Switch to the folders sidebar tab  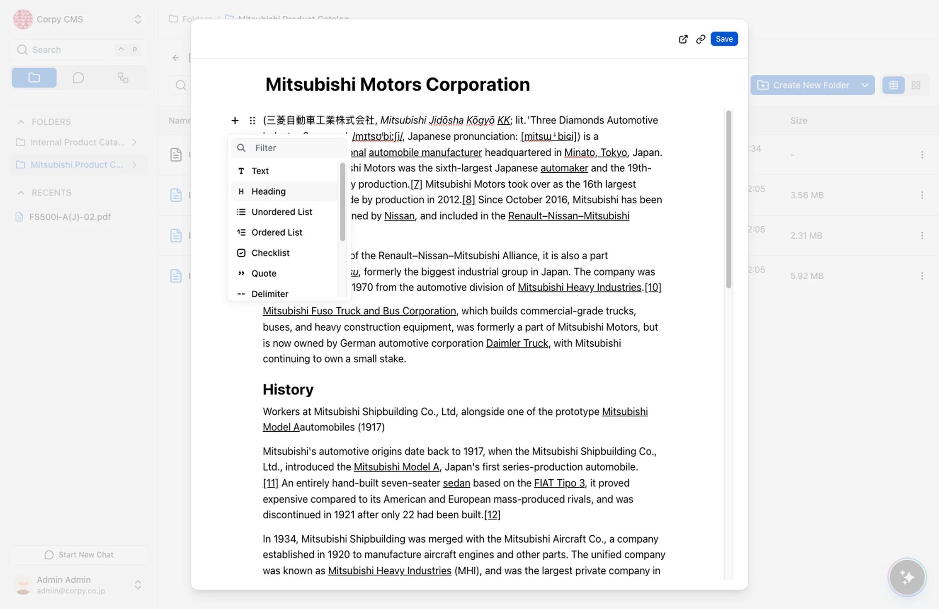coord(34,77)
